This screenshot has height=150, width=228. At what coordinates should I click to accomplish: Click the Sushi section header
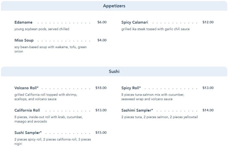[x=114, y=72]
